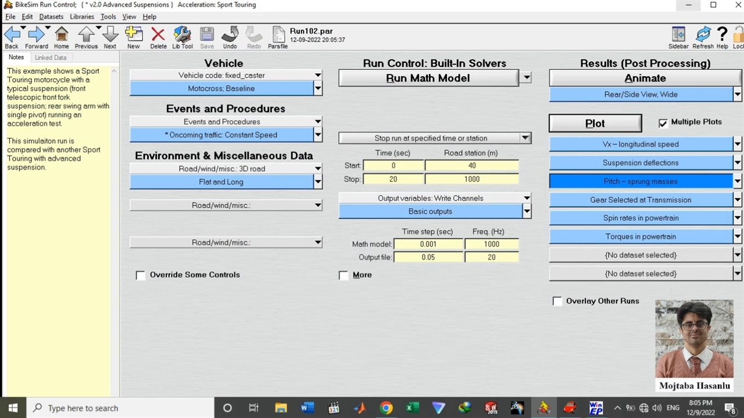Expand the Motocross; Baseline dropdown arrow
The image size is (744, 418).
coord(318,89)
